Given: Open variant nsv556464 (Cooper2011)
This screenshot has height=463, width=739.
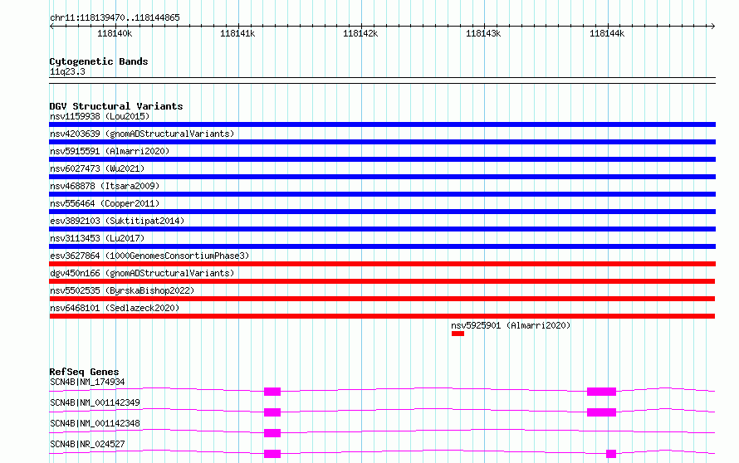Looking at the screenshot, I should tap(105, 203).
